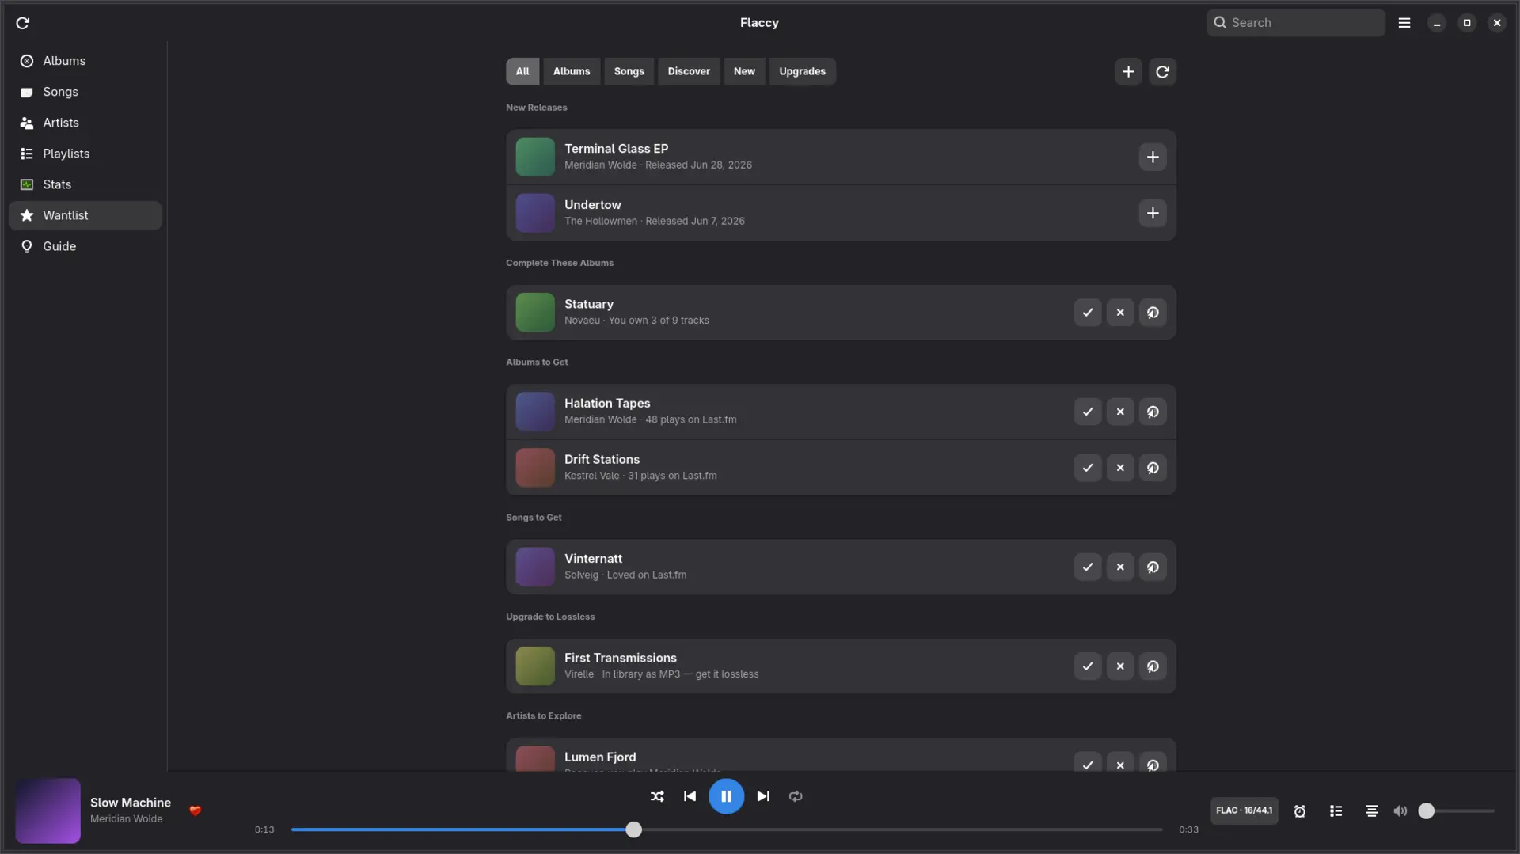Dismiss Drift Stations suggestion
Viewport: 1520px width, 854px height.
click(1120, 468)
